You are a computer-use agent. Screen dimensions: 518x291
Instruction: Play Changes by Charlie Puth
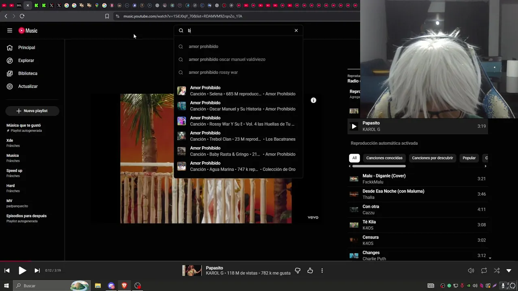(418, 255)
